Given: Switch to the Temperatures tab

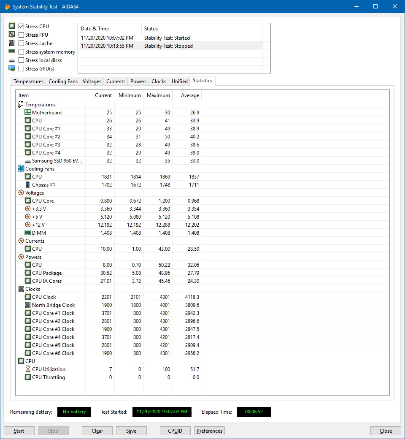Looking at the screenshot, I should [x=28, y=81].
